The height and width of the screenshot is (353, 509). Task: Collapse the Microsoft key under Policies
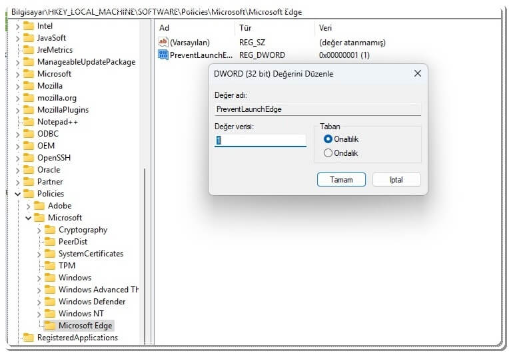(28, 218)
